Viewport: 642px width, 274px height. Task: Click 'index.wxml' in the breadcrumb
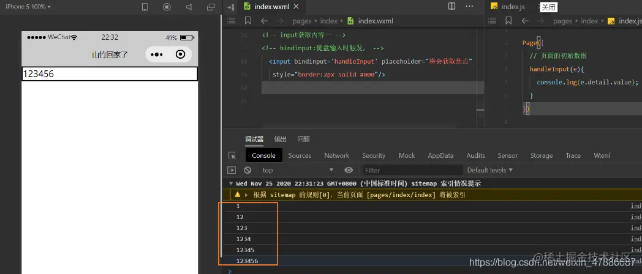[376, 21]
